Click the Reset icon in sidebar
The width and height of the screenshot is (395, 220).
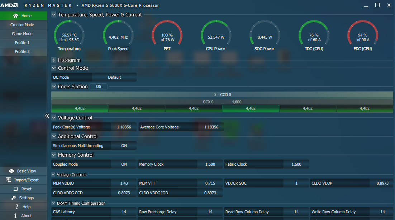(16, 189)
